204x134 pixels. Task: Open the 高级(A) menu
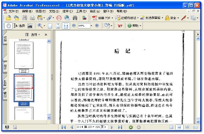click(95, 11)
